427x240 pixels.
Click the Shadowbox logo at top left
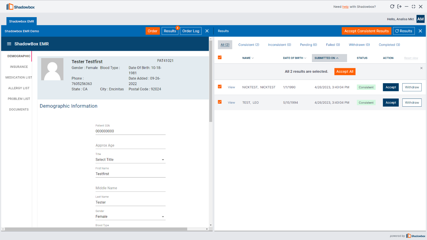[20, 7]
